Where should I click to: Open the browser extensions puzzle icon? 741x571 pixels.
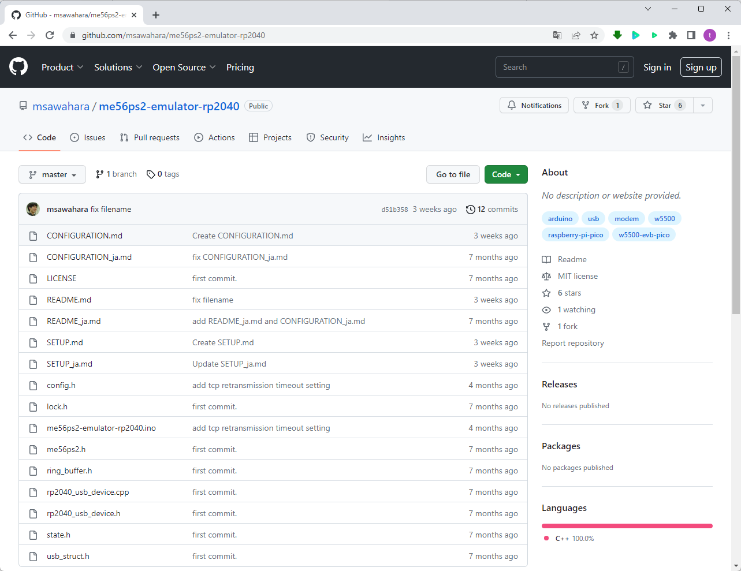tap(673, 35)
